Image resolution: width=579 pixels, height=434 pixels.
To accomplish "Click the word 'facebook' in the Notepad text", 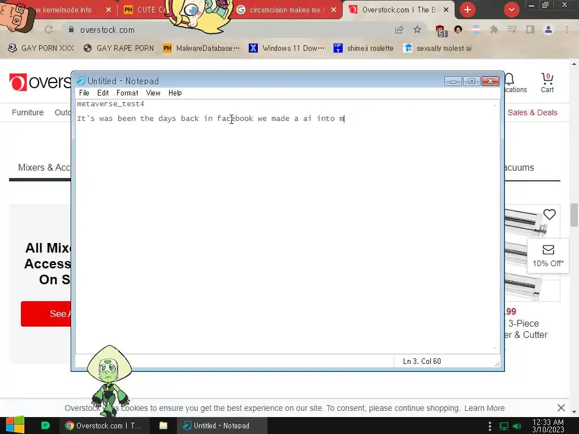I will pyautogui.click(x=235, y=119).
